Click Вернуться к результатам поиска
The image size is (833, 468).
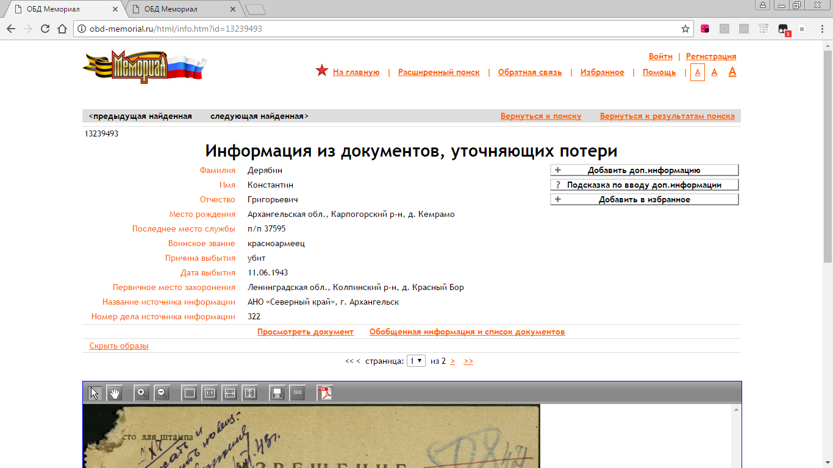pos(667,116)
